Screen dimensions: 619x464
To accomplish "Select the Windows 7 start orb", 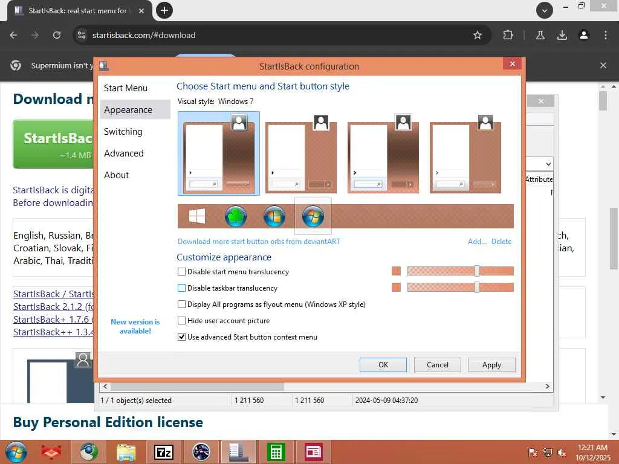I will 313,216.
